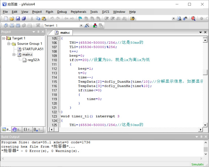This screenshot has width=209, height=167.
Task: Cut selection with scissors icon
Action: pos(32,19)
